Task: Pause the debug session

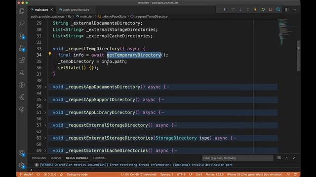Action: (225, 9)
